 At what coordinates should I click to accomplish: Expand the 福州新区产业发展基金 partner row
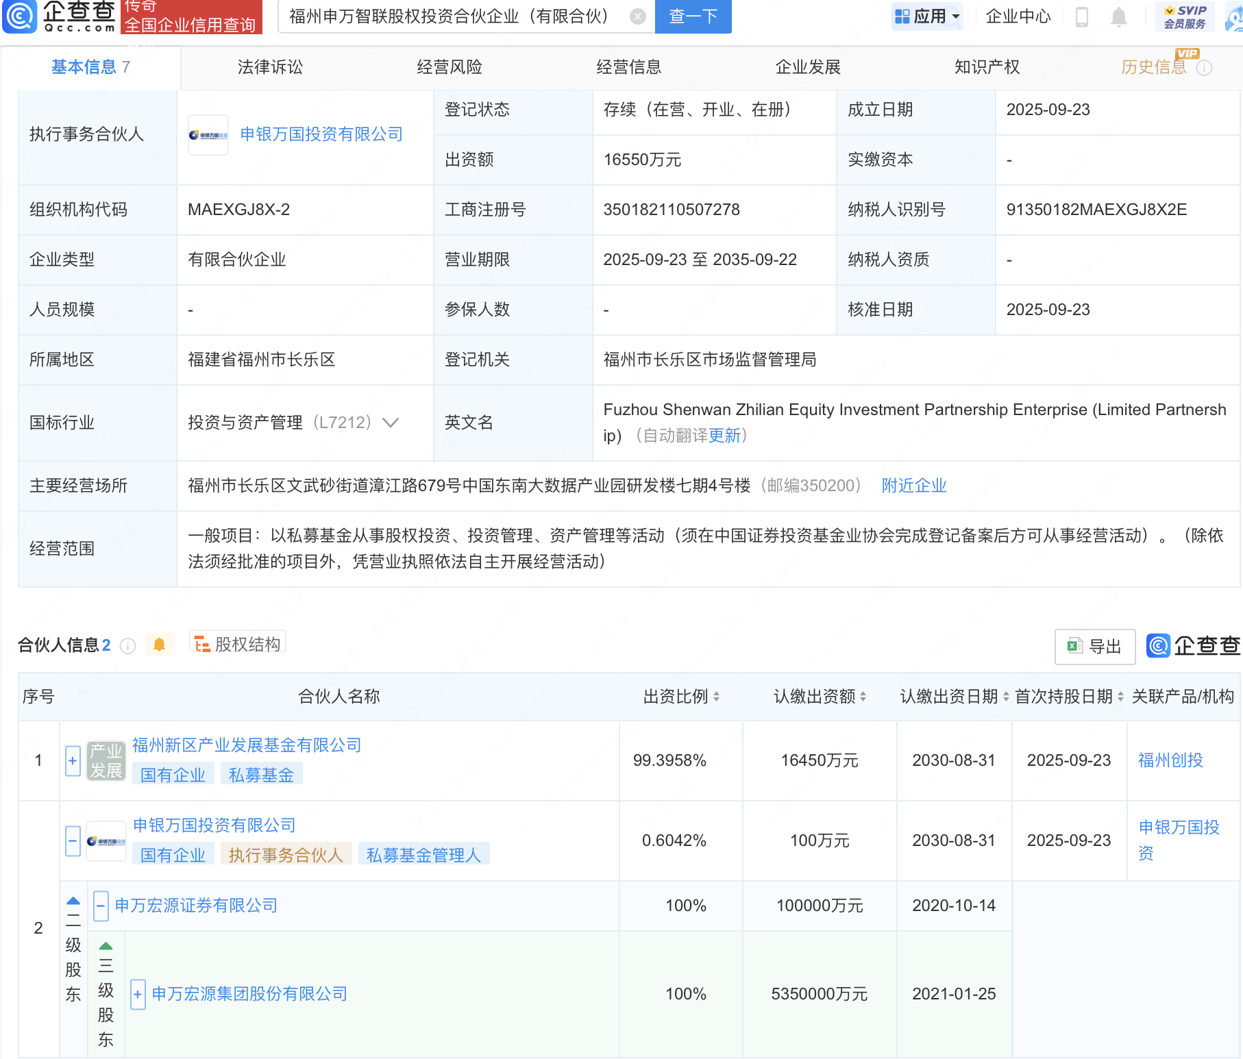coord(73,760)
